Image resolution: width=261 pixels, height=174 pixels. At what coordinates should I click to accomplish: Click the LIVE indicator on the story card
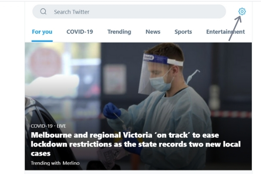(x=61, y=126)
